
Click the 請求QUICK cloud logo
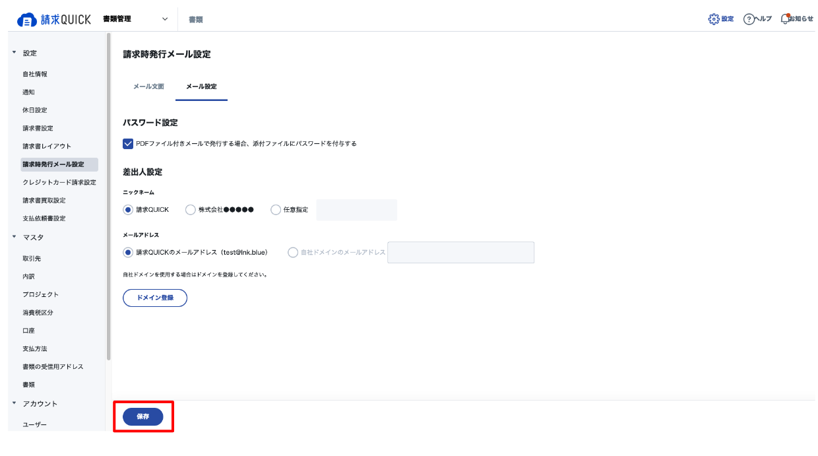click(54, 19)
